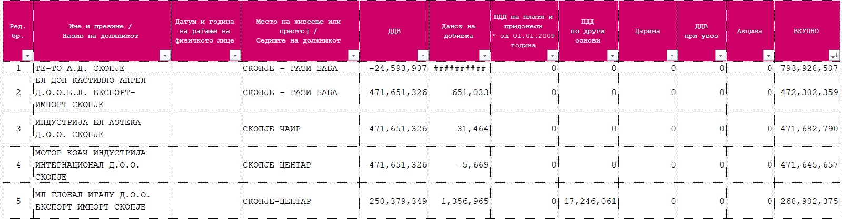The width and height of the screenshot is (842, 219).
Task: Expand the ДДВ при увоз filter arrow
Action: click(x=720, y=56)
